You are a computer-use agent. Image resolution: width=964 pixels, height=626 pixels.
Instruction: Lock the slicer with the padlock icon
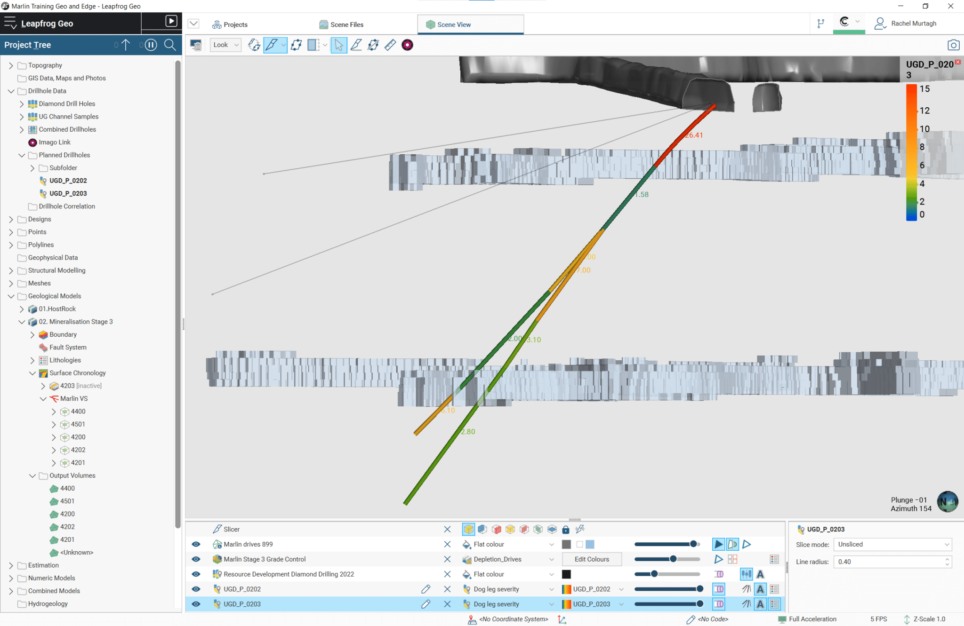coord(566,530)
